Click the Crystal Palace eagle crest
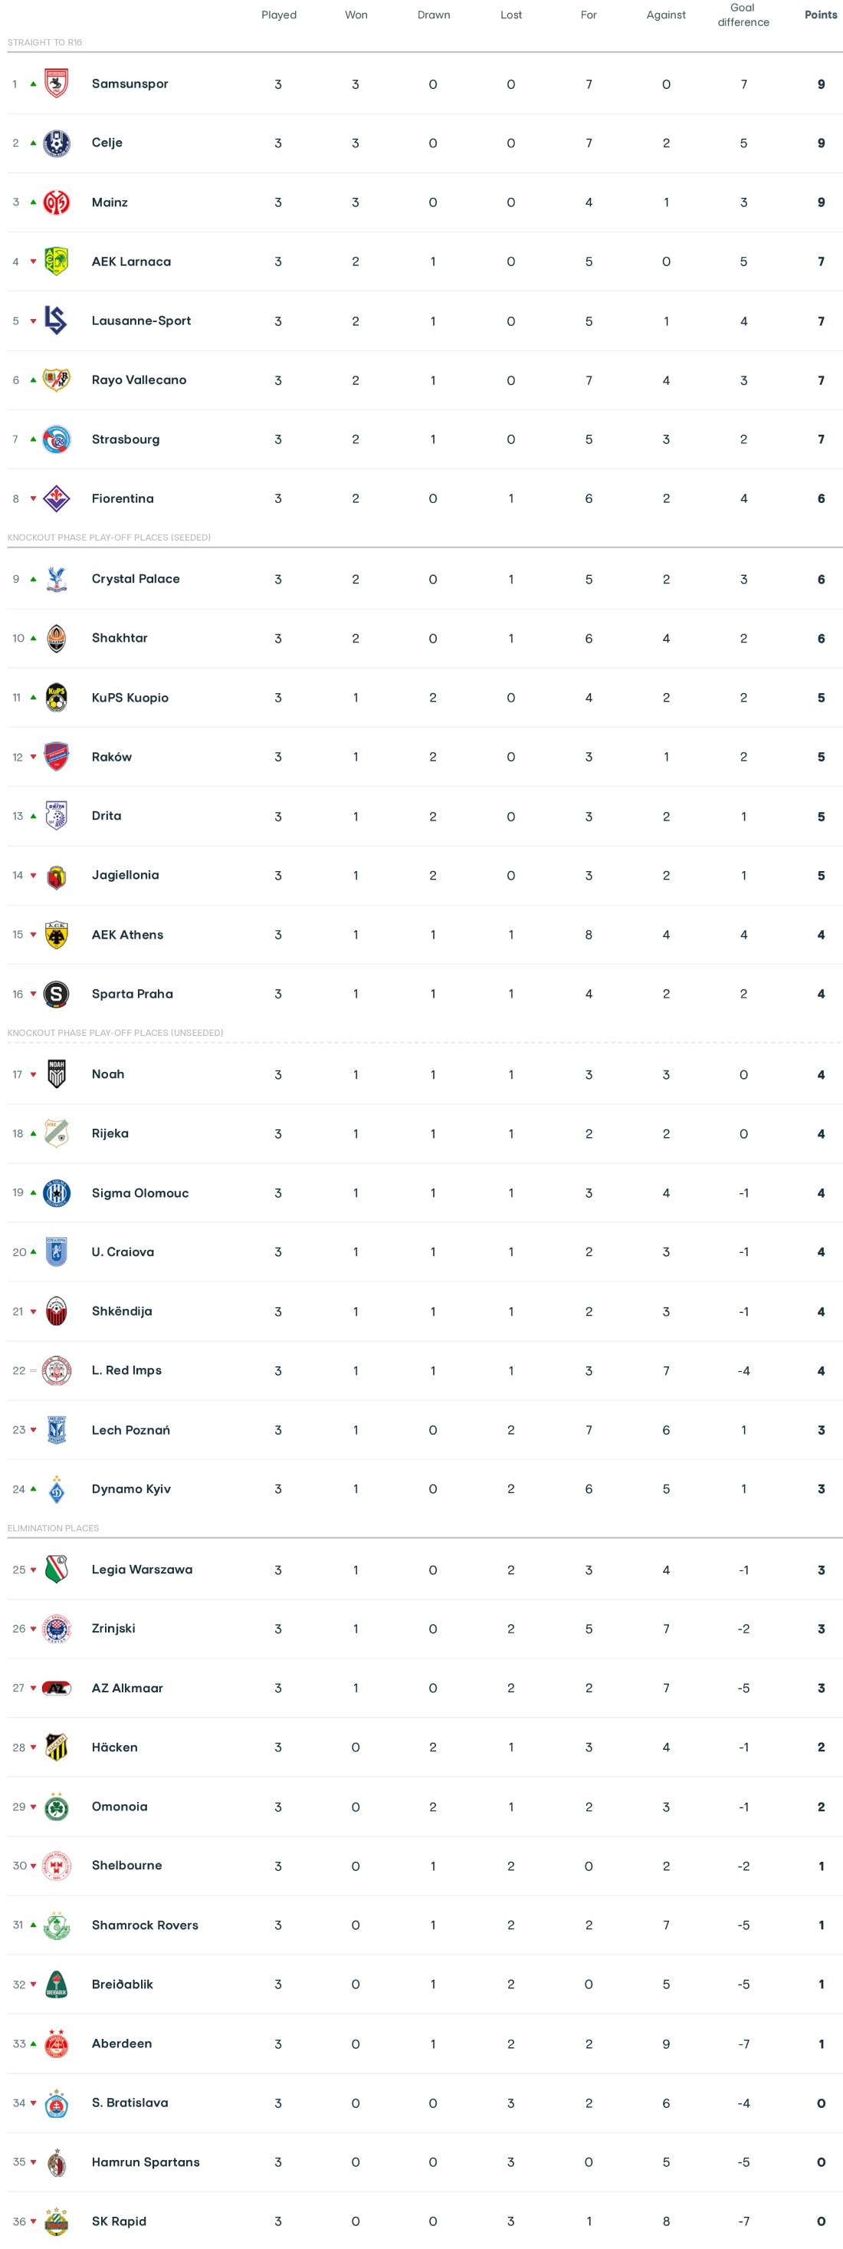The height and width of the screenshot is (2249, 843). pos(56,579)
